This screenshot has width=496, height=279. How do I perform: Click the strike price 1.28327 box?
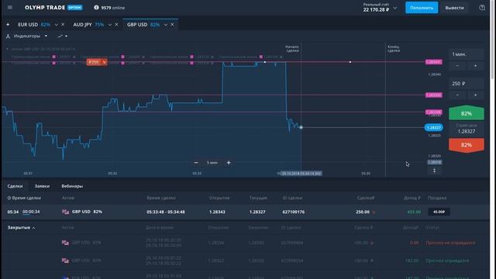[467, 129]
